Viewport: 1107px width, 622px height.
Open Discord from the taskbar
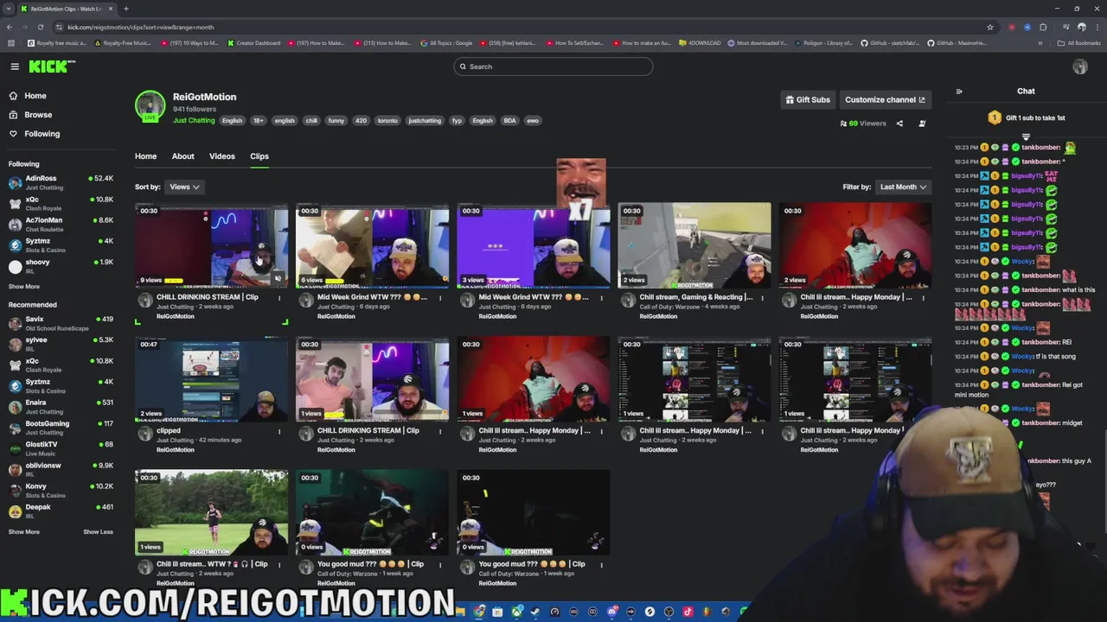point(612,612)
